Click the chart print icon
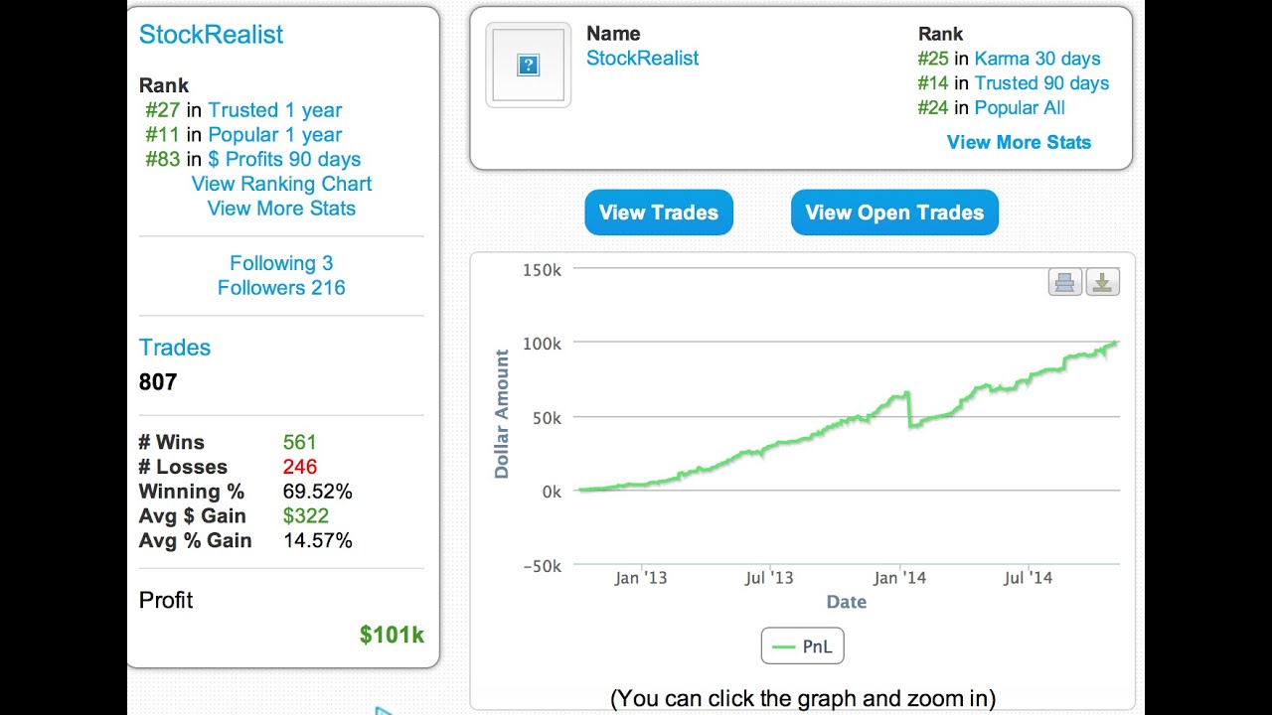 pyautogui.click(x=1065, y=283)
